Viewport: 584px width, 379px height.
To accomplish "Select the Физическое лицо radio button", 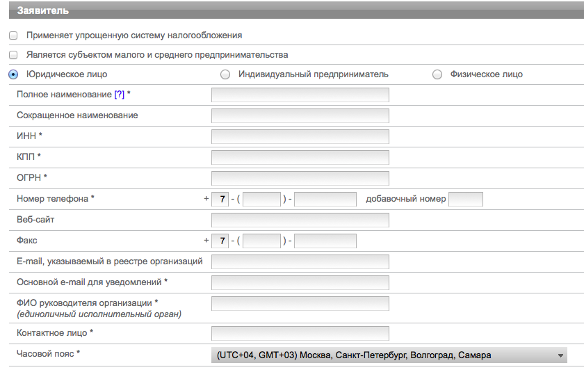I will tap(437, 74).
